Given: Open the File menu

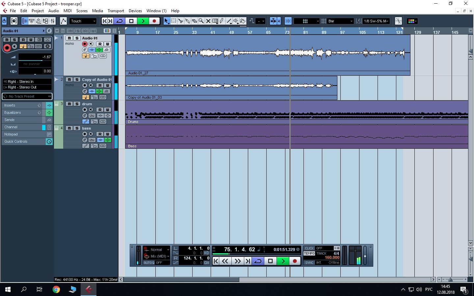Looking at the screenshot, I should pyautogui.click(x=13, y=11).
